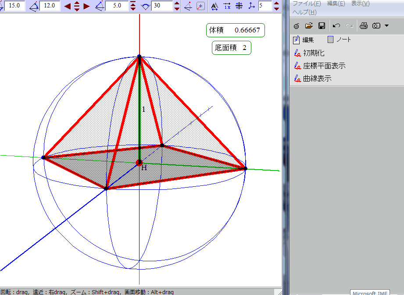Toggle the boxed point-plane view button
The height and width of the screenshot is (295, 404).
(x=200, y=6)
